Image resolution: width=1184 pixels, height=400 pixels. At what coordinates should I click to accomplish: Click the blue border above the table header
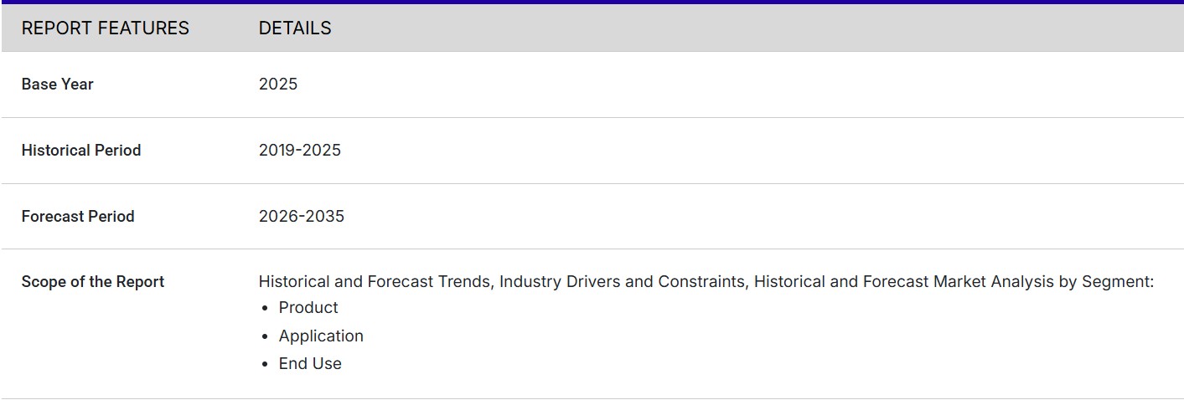[592, 2]
